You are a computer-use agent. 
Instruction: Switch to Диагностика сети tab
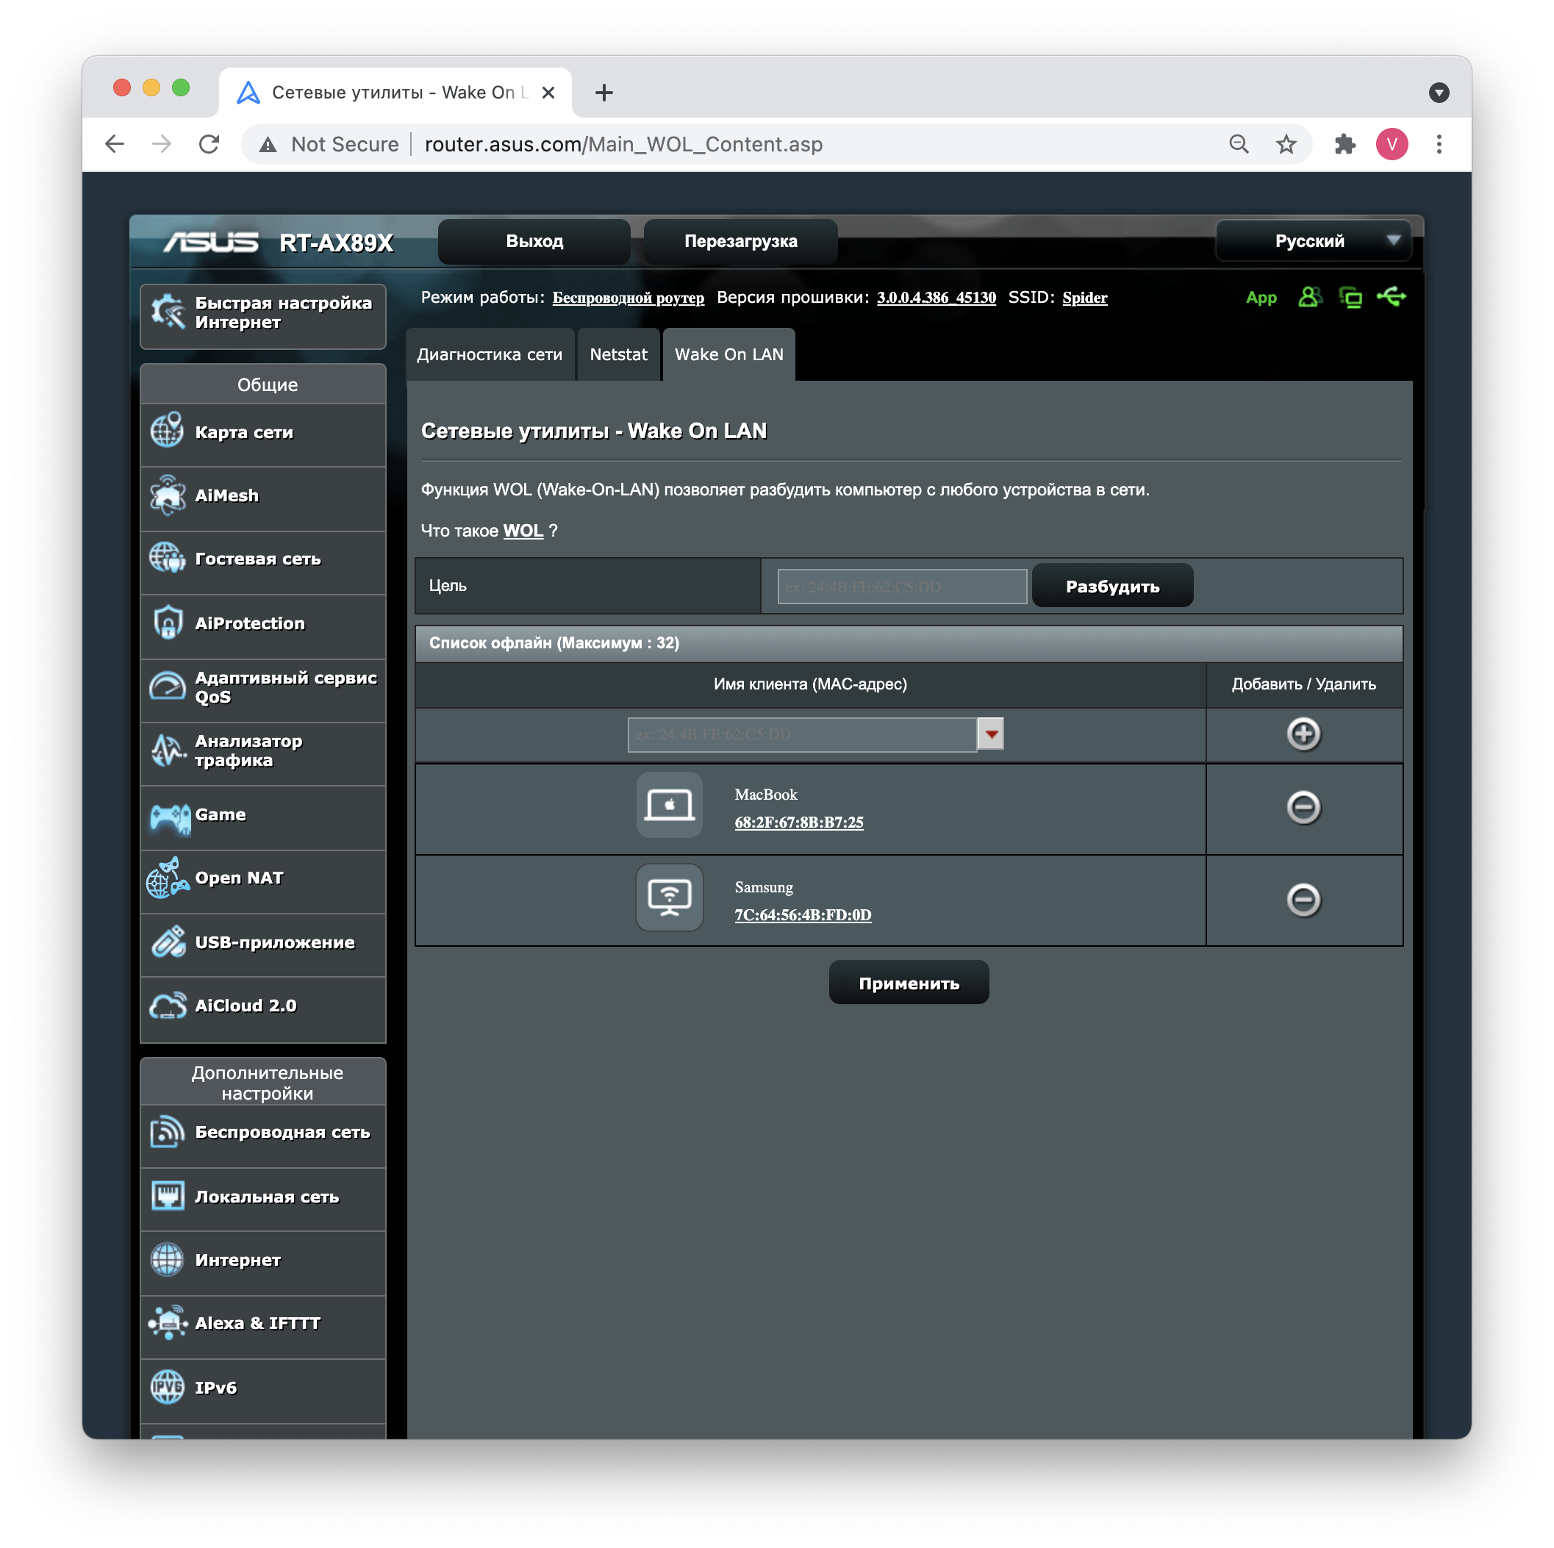point(490,354)
